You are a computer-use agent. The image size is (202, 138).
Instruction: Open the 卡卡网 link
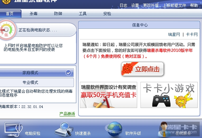pos(192,35)
